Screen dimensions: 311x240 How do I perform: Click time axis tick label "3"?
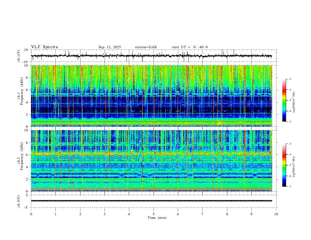[x=104, y=214]
